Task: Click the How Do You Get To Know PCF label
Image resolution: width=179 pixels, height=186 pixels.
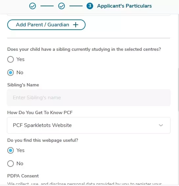Action: click(40, 112)
